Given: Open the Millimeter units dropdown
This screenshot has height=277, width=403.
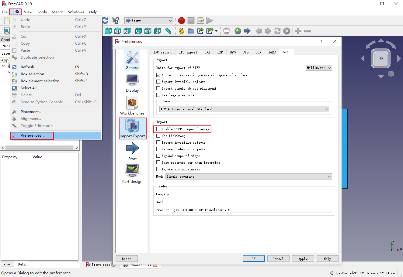Looking at the screenshot, I should point(319,68).
